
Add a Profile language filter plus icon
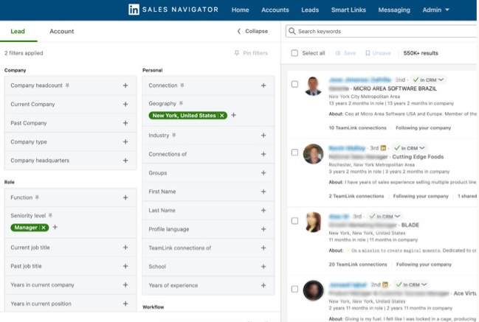point(263,229)
